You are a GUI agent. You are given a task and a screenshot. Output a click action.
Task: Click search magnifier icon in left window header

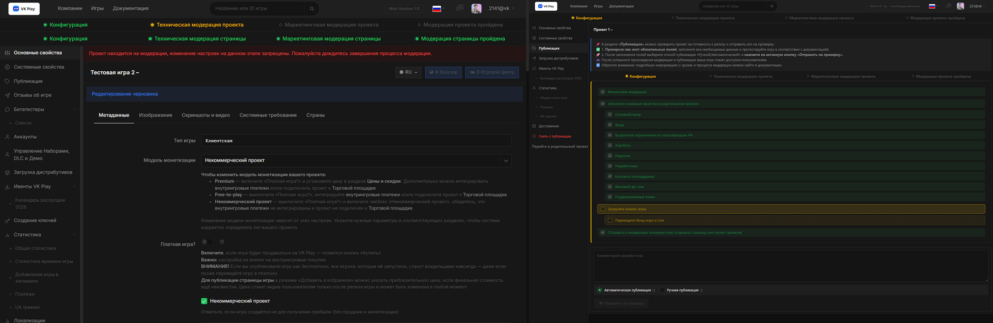click(x=312, y=9)
